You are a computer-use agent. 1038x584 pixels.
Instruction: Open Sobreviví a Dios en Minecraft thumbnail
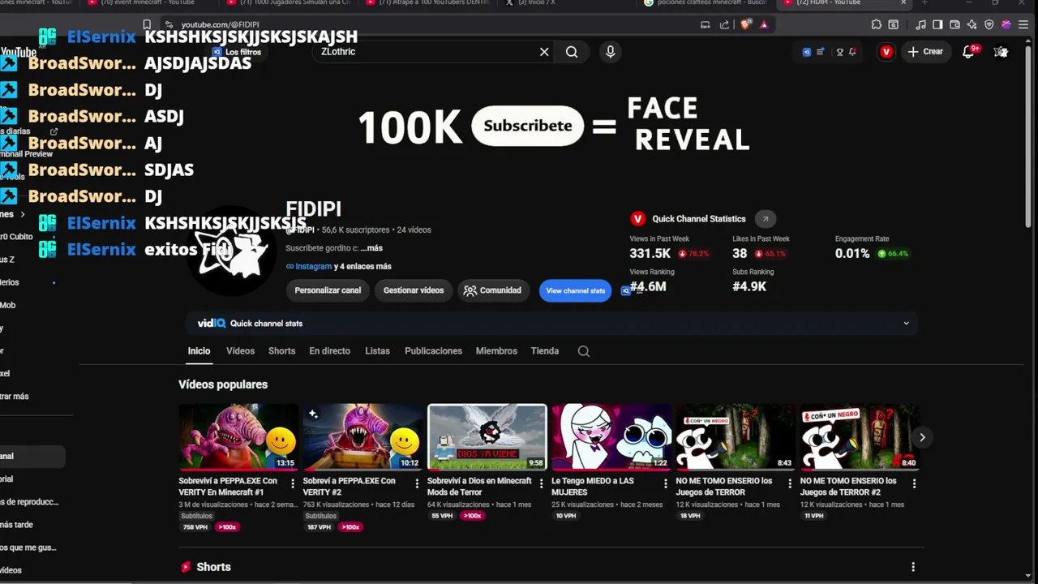tap(487, 437)
